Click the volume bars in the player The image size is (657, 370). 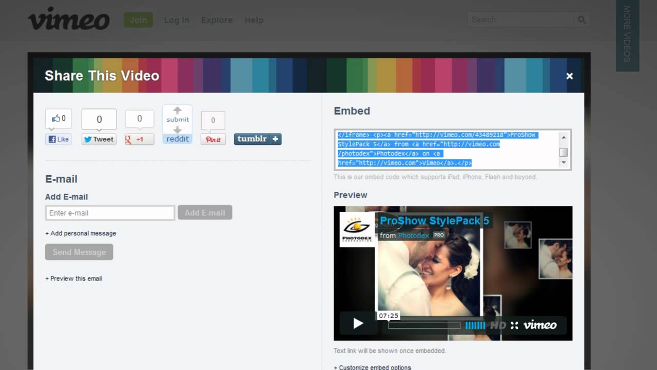475,325
